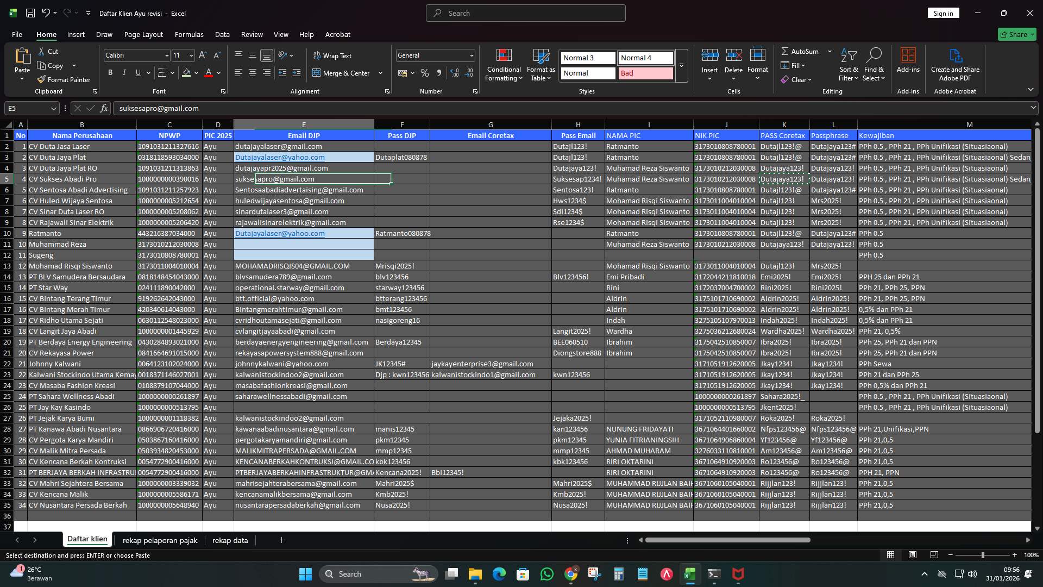Switch to the Formulas ribbon tab
1043x587 pixels.
coord(189,34)
